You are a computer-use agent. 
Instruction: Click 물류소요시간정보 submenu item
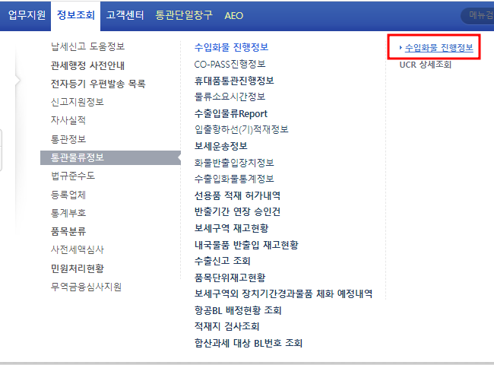(x=230, y=97)
